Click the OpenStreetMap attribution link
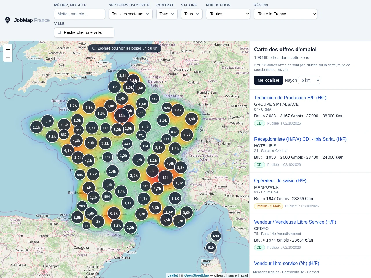371x278 pixels. point(197,275)
